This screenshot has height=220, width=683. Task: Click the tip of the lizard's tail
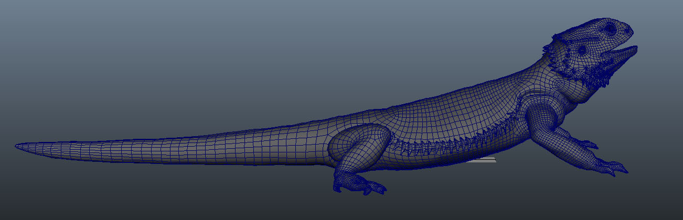pos(18,146)
